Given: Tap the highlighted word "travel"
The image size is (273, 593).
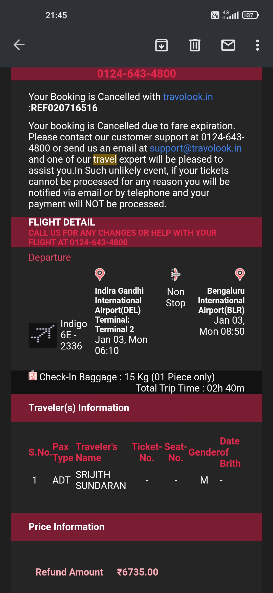Looking at the screenshot, I should pos(105,159).
